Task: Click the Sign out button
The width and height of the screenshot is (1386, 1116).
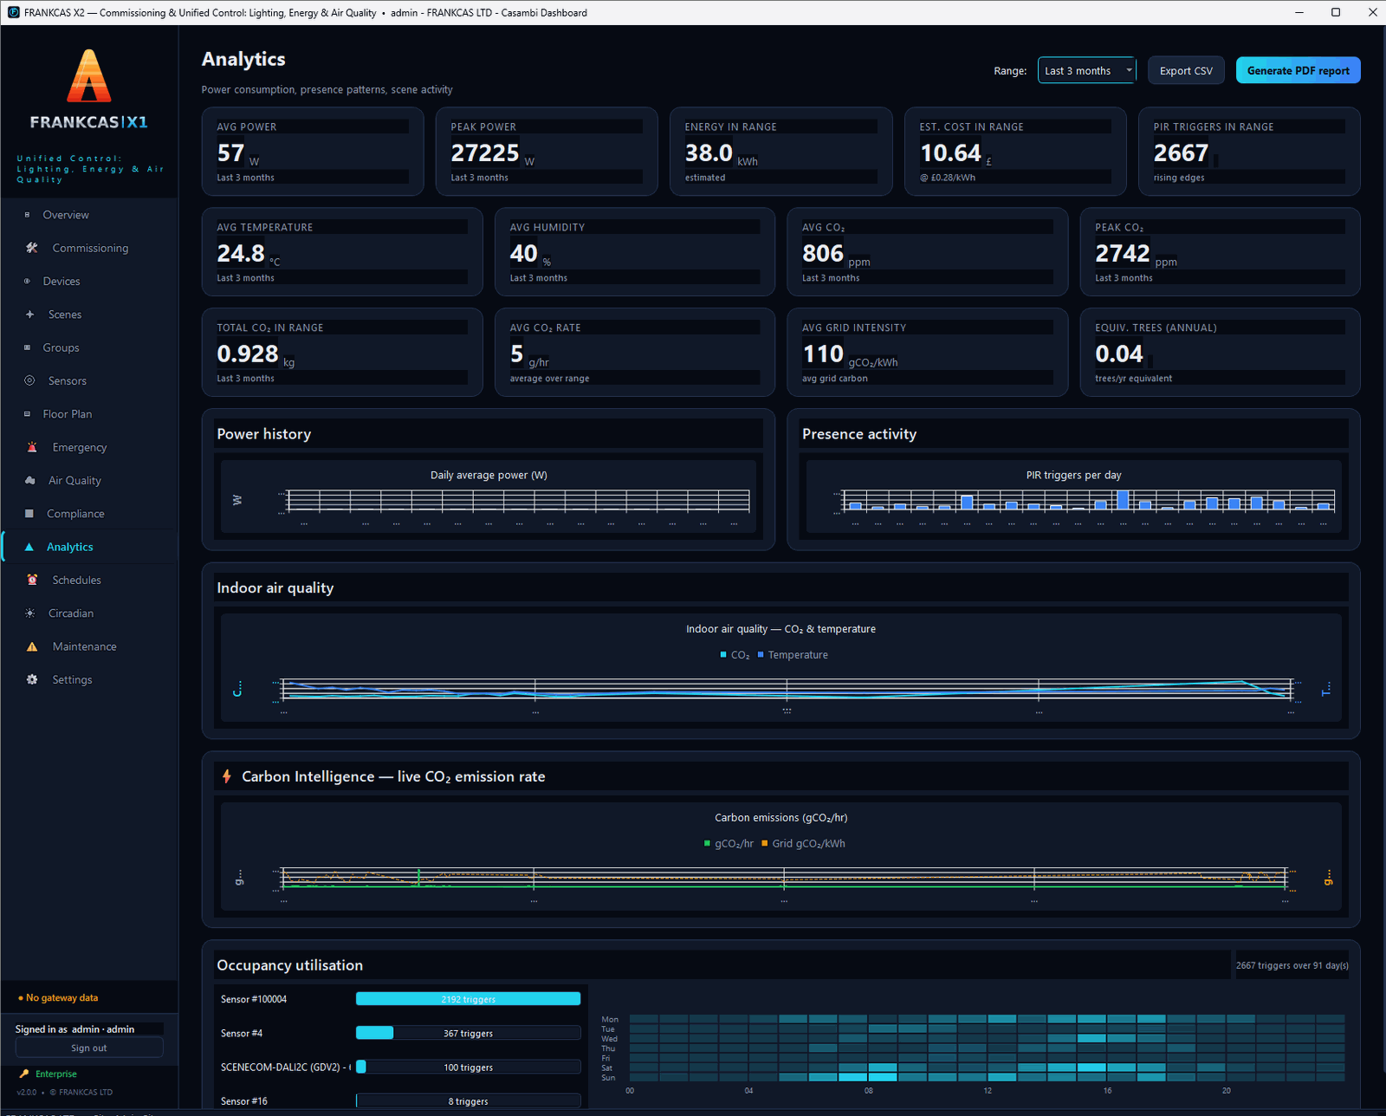Action: 89,1048
